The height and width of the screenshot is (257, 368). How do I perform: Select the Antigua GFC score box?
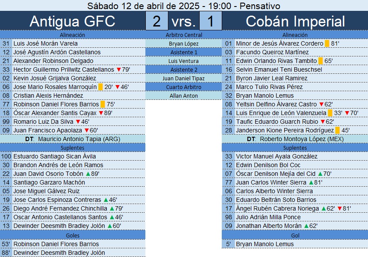click(157, 21)
